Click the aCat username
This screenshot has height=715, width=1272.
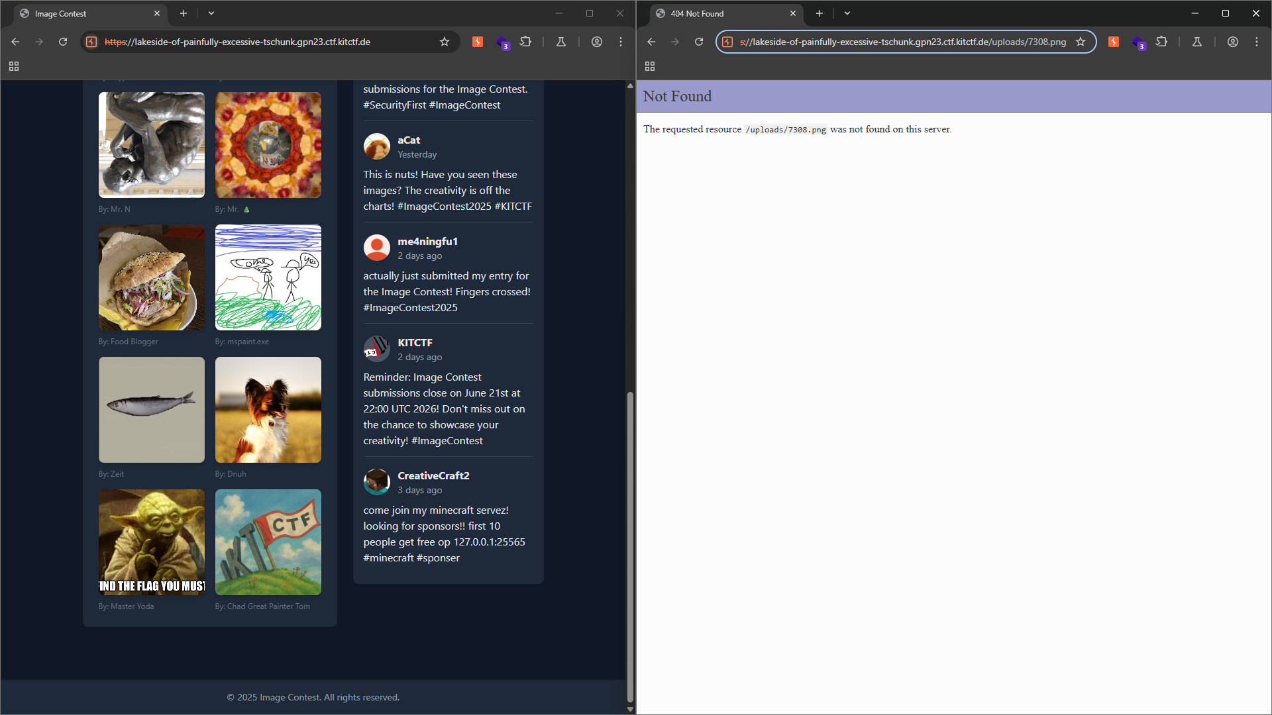pos(409,140)
